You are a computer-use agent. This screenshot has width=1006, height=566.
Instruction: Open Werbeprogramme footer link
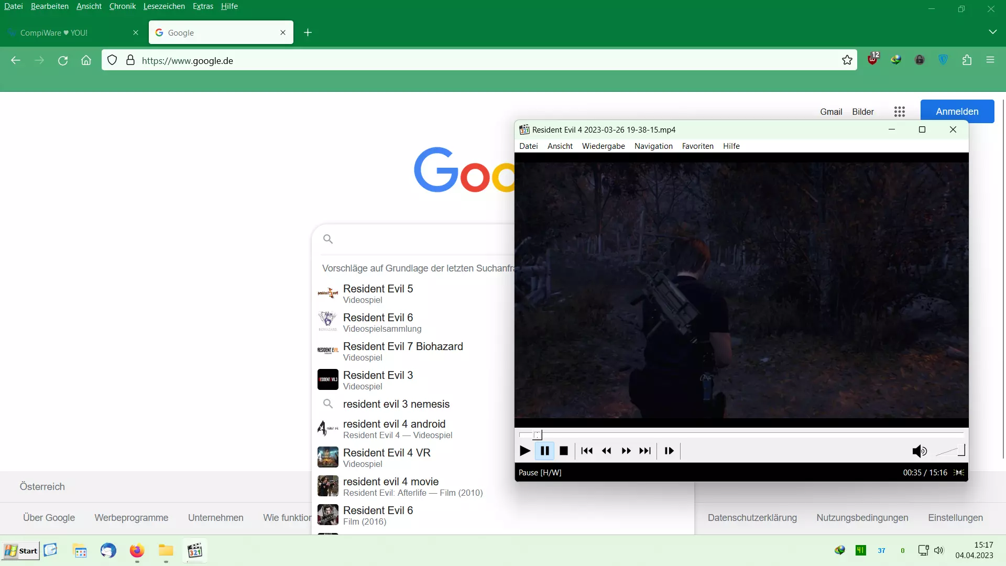(x=131, y=518)
